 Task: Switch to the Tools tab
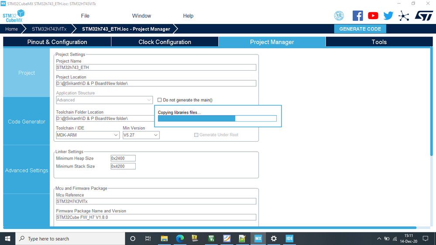click(379, 42)
